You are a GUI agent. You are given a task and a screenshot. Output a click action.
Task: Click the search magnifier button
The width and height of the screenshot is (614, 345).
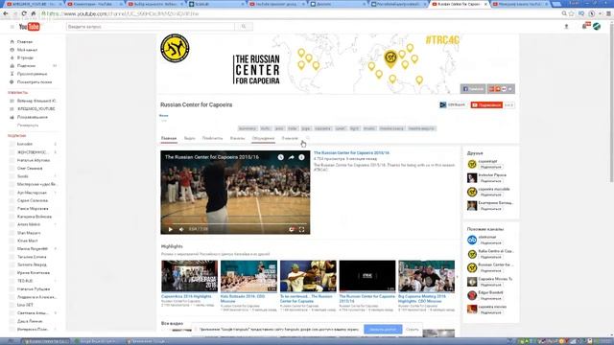coord(244,27)
